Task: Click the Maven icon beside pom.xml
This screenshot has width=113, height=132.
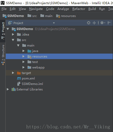Action: point(19,78)
